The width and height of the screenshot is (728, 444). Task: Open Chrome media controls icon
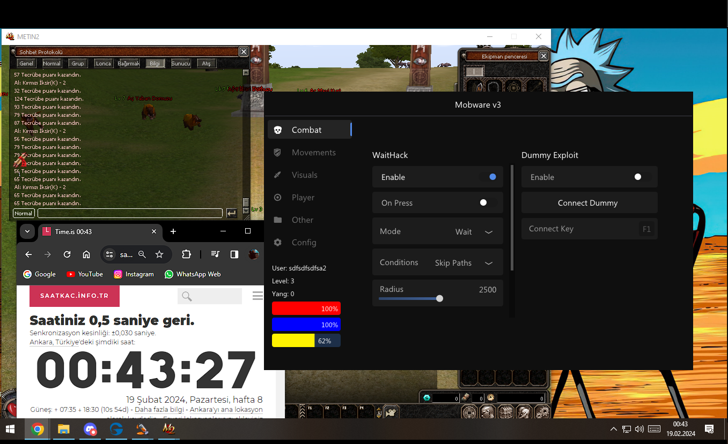click(x=215, y=254)
